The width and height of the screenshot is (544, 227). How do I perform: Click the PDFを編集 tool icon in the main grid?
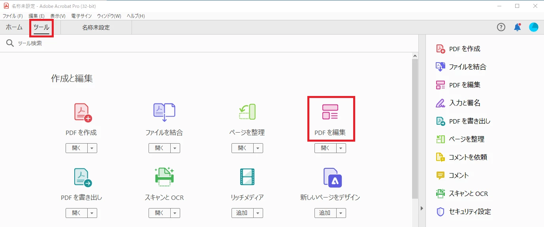330,112
